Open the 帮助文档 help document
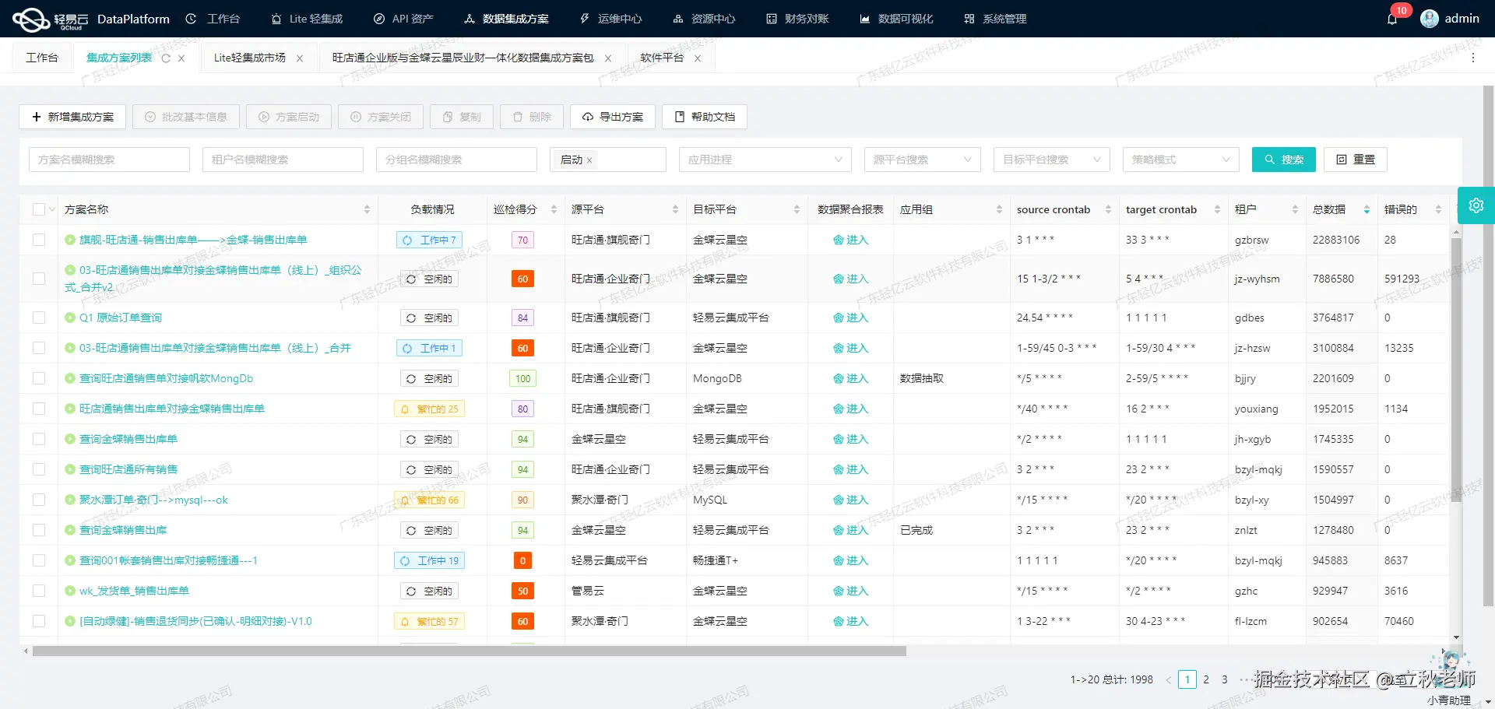Screen dimensions: 1495x709 click(703, 117)
